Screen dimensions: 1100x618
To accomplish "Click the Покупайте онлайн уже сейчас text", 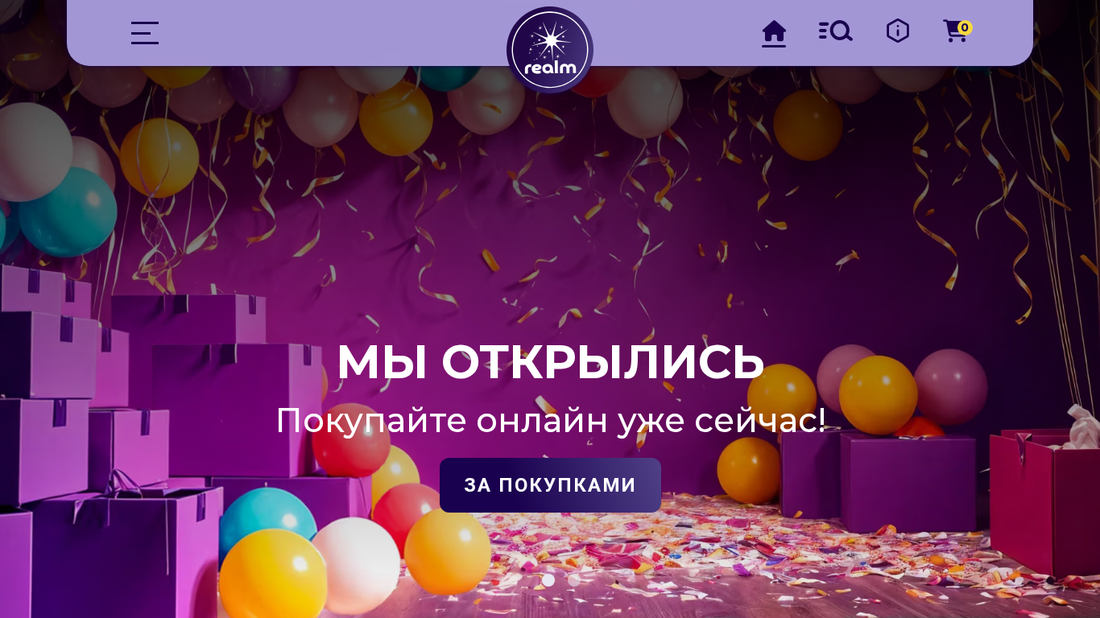I will [550, 420].
